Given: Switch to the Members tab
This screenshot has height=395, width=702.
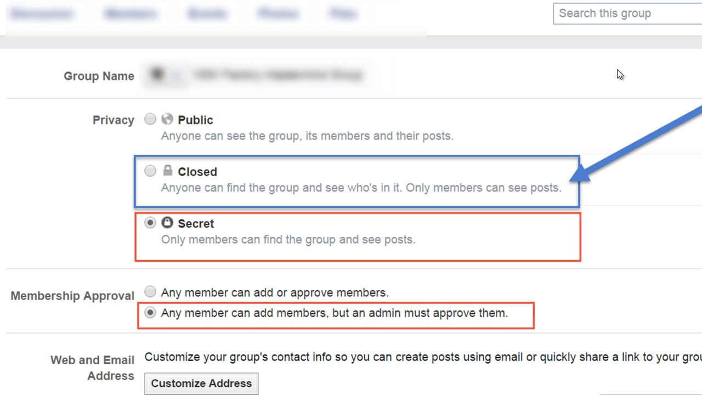Looking at the screenshot, I should 131,13.
